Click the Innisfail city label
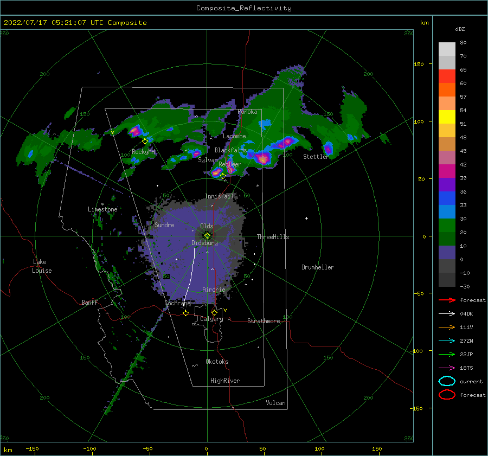Screen dimensions: 488x456 click(219, 196)
